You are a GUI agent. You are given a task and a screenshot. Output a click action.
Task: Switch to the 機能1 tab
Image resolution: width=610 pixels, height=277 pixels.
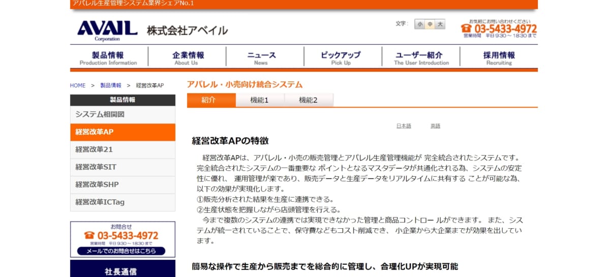click(259, 100)
